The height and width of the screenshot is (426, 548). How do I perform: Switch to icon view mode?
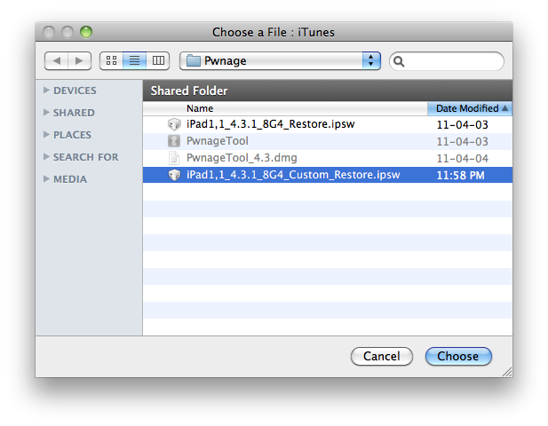[111, 60]
